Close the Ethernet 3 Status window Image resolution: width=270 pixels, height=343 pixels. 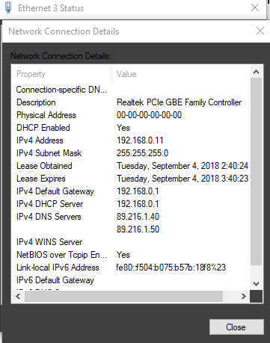pos(255,7)
